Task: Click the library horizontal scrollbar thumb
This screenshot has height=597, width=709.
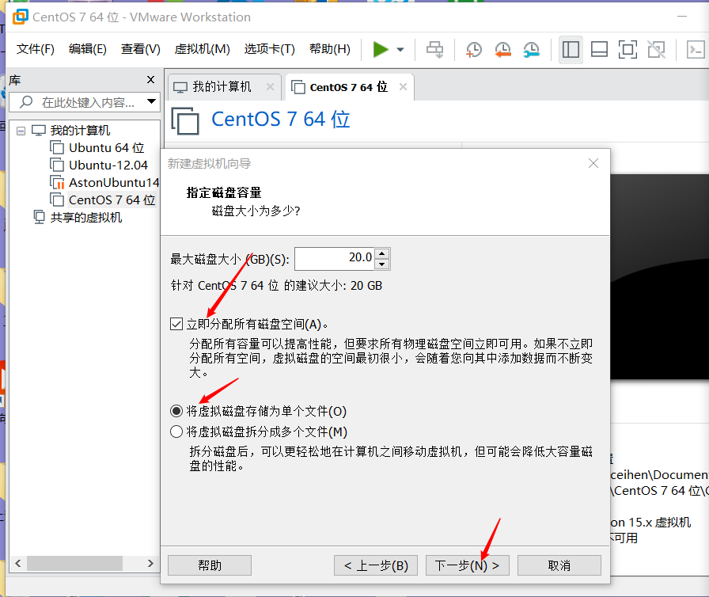Action: point(74,564)
